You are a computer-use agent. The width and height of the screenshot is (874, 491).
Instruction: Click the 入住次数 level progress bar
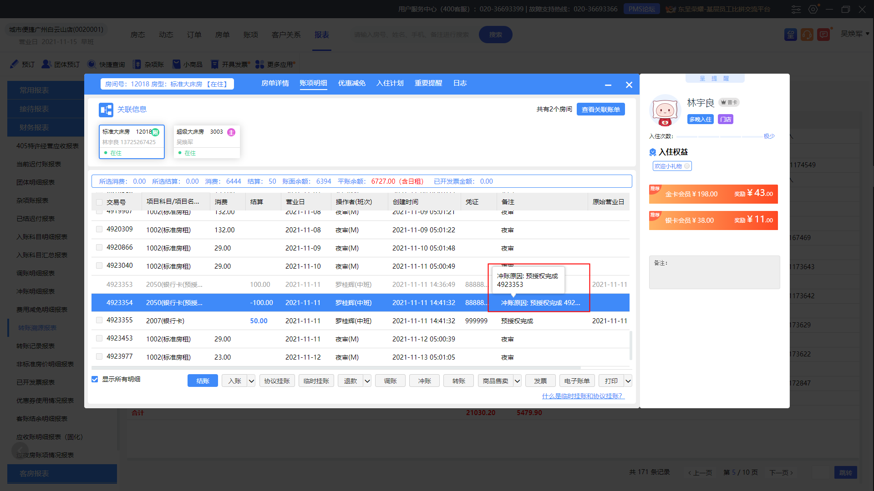click(x=719, y=136)
